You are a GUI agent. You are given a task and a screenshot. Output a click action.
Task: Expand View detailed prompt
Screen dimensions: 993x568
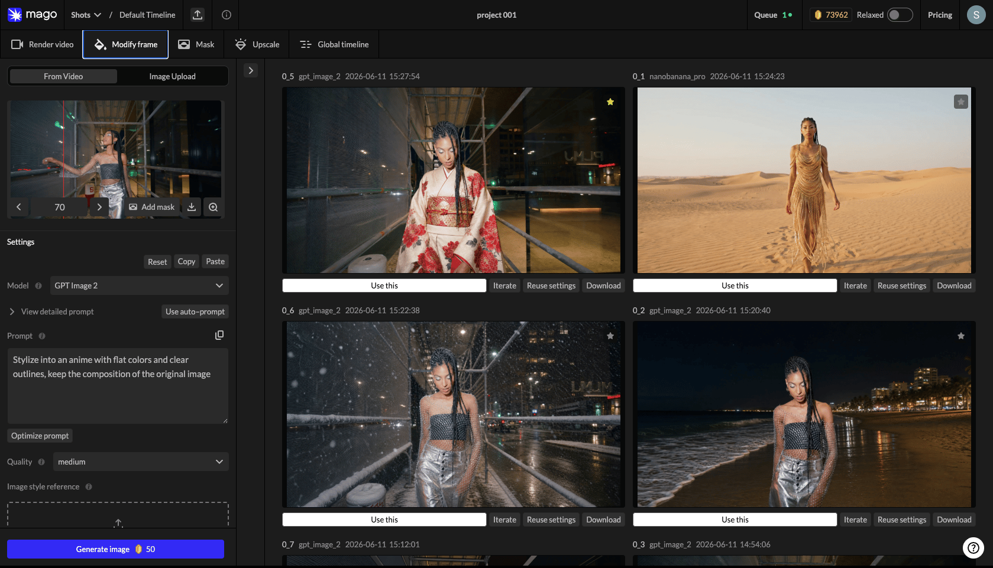[x=51, y=311]
